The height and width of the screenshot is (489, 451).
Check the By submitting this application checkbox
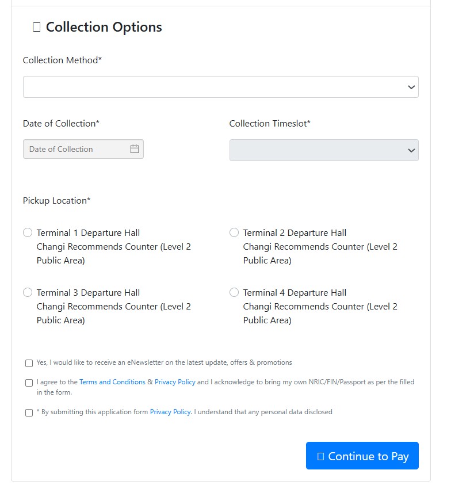click(x=29, y=413)
